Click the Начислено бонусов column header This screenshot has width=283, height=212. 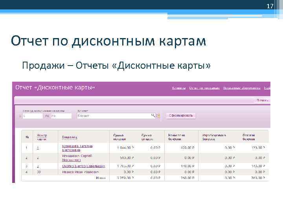click(x=176, y=137)
